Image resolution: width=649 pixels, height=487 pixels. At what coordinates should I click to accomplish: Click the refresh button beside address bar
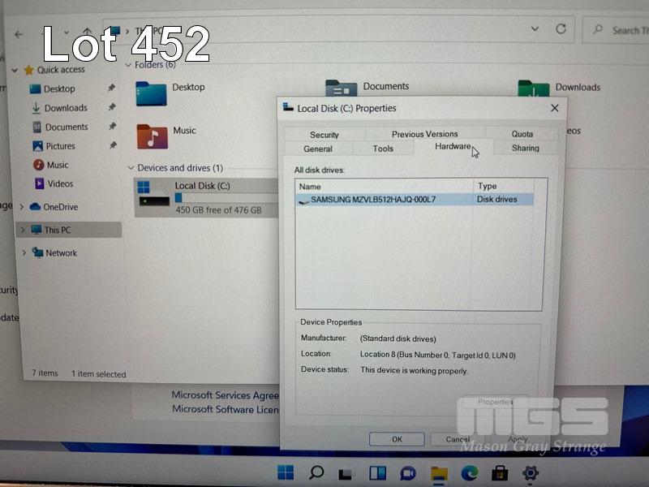pyautogui.click(x=561, y=29)
